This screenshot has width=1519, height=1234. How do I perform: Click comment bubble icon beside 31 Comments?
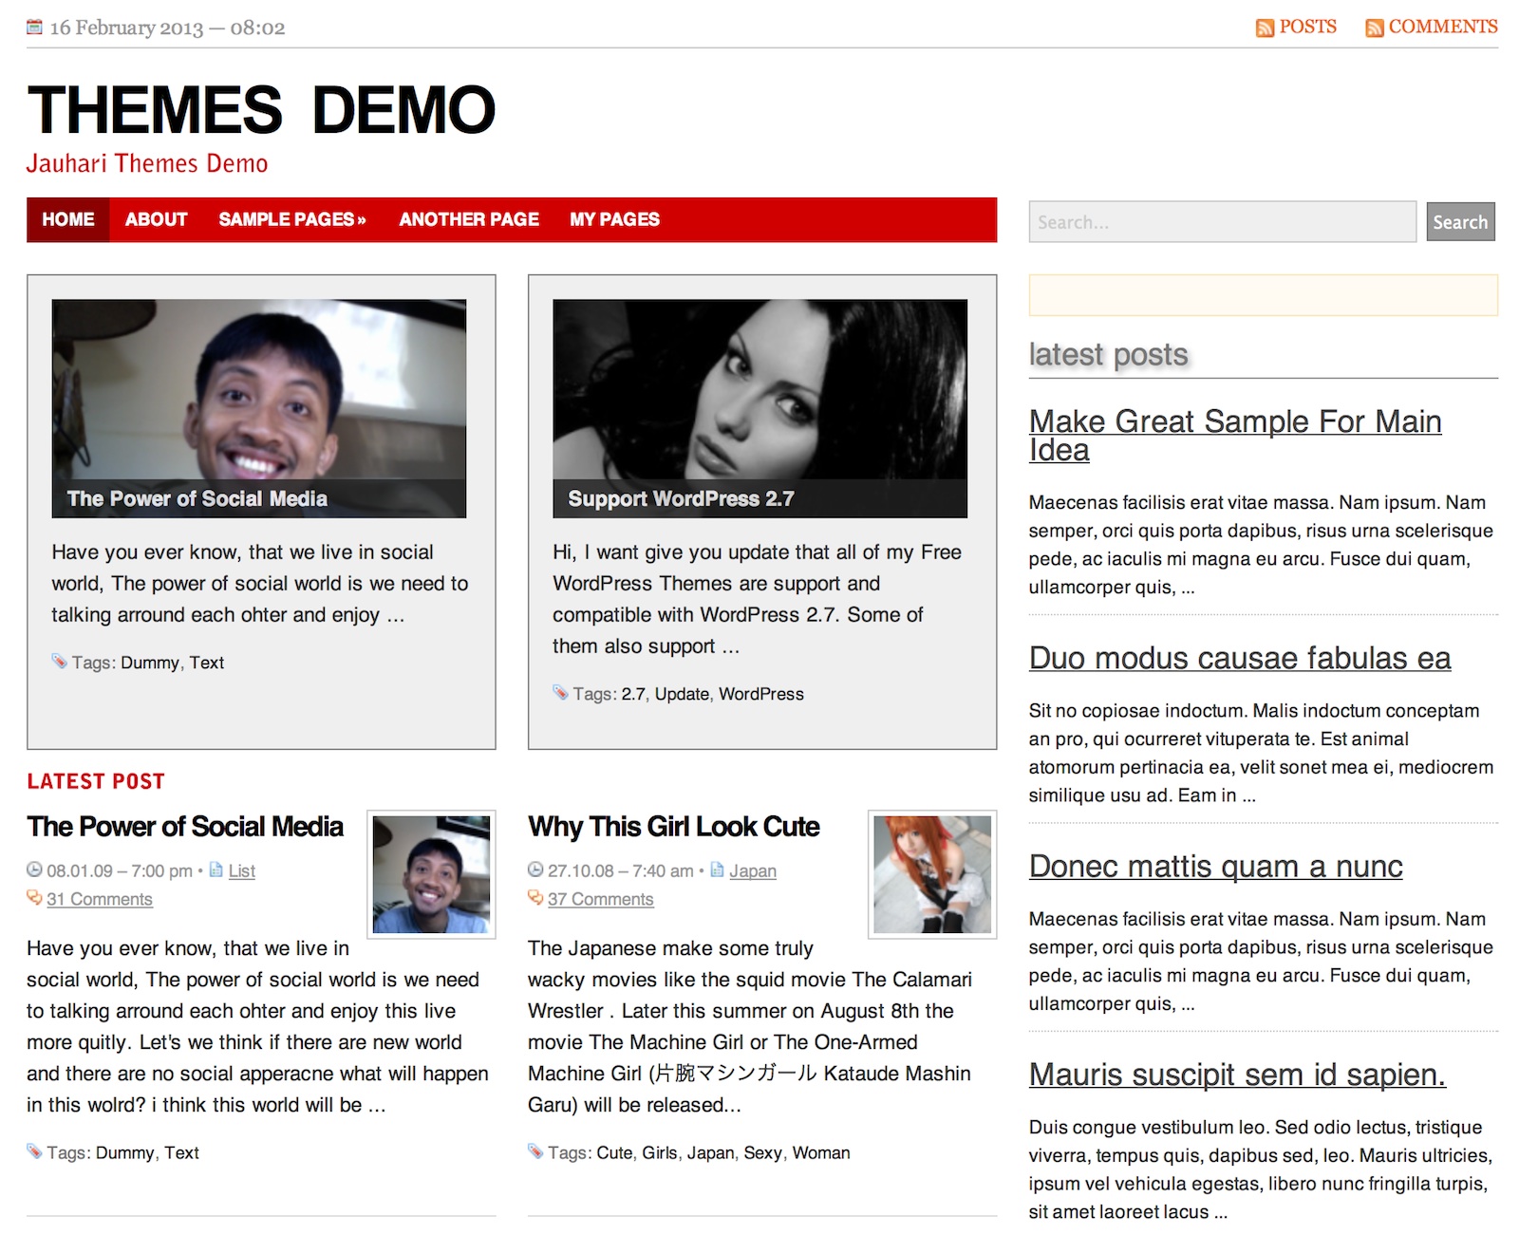click(x=34, y=897)
